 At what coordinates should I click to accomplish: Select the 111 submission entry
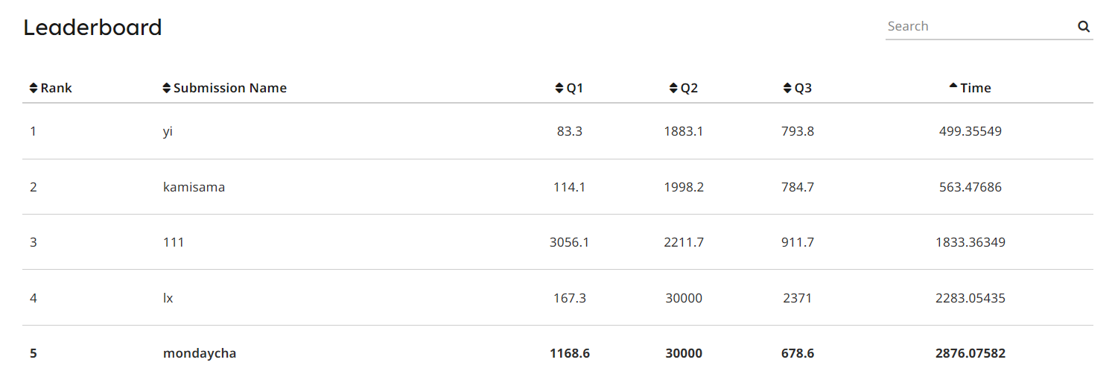click(174, 242)
